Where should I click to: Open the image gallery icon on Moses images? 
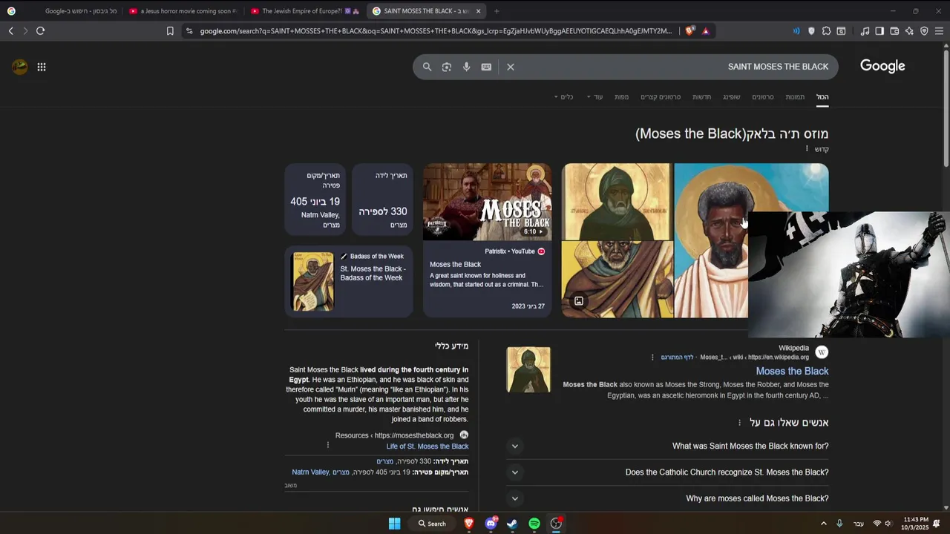tap(579, 301)
